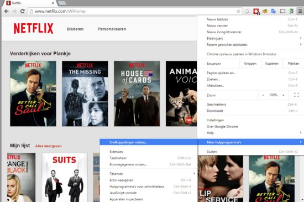Select Snelkoppelingen maken submenu item
This screenshot has height=202, width=304.
(149, 142)
